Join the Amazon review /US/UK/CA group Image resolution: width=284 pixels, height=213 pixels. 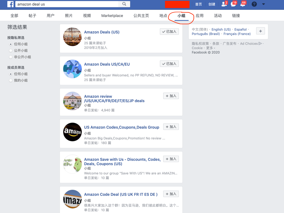[x=171, y=96]
